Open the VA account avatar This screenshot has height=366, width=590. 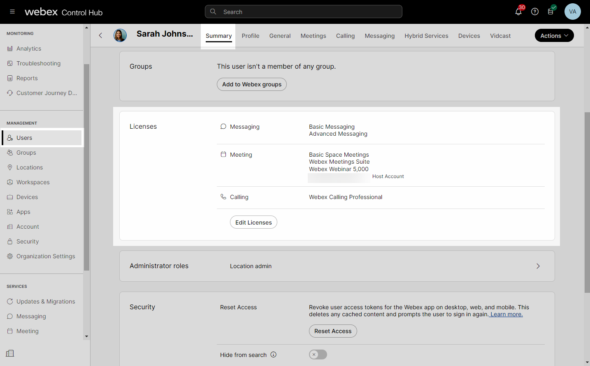pos(573,12)
